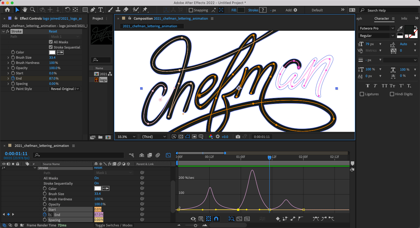
Task: Select the Puppet Pin tool
Action: 145,10
